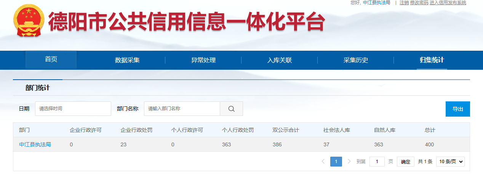Click the 总计 column header
The height and width of the screenshot is (186, 483).
[x=430, y=130]
